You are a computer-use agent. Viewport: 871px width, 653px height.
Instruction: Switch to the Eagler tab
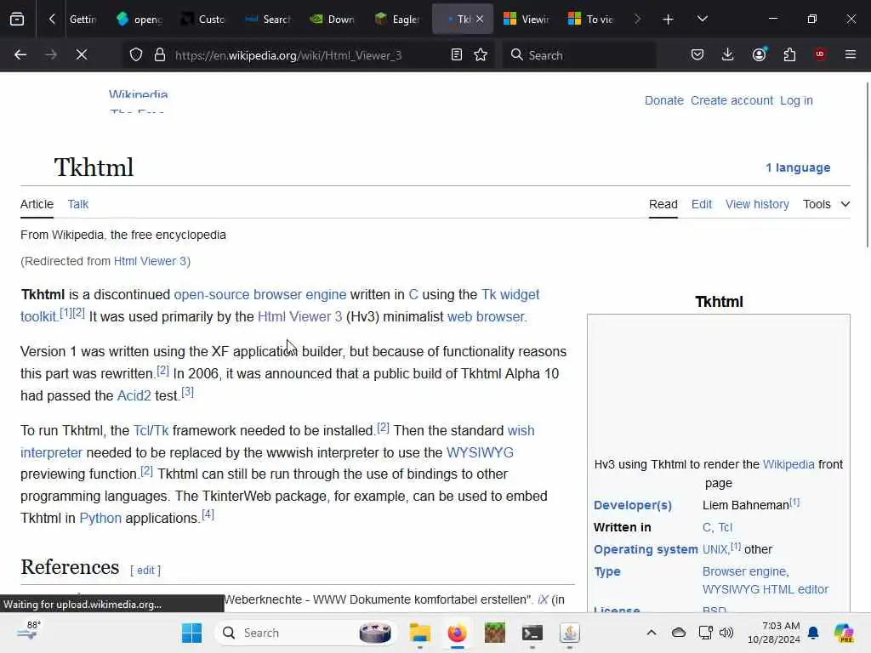tap(396, 20)
